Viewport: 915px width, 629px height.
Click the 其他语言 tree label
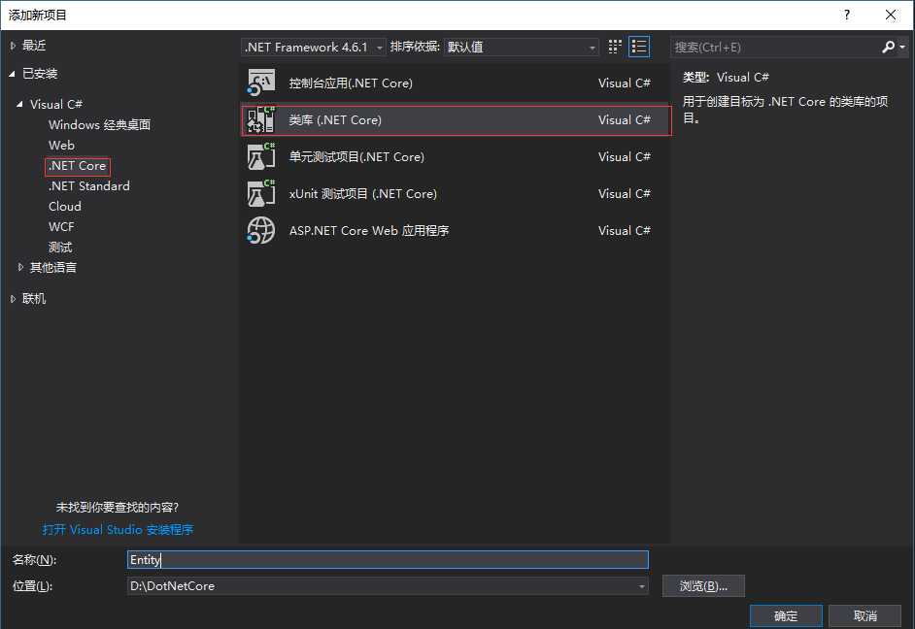click(x=53, y=267)
